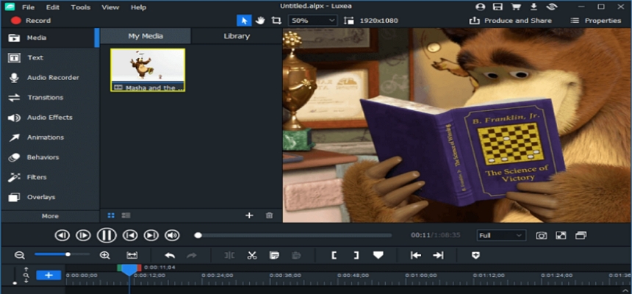The width and height of the screenshot is (632, 294).
Task: Expand the More tools list
Action: pyautogui.click(x=50, y=216)
